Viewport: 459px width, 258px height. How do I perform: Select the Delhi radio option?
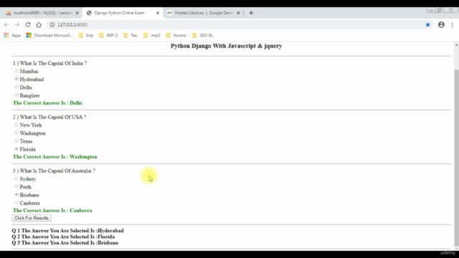pyautogui.click(x=16, y=87)
